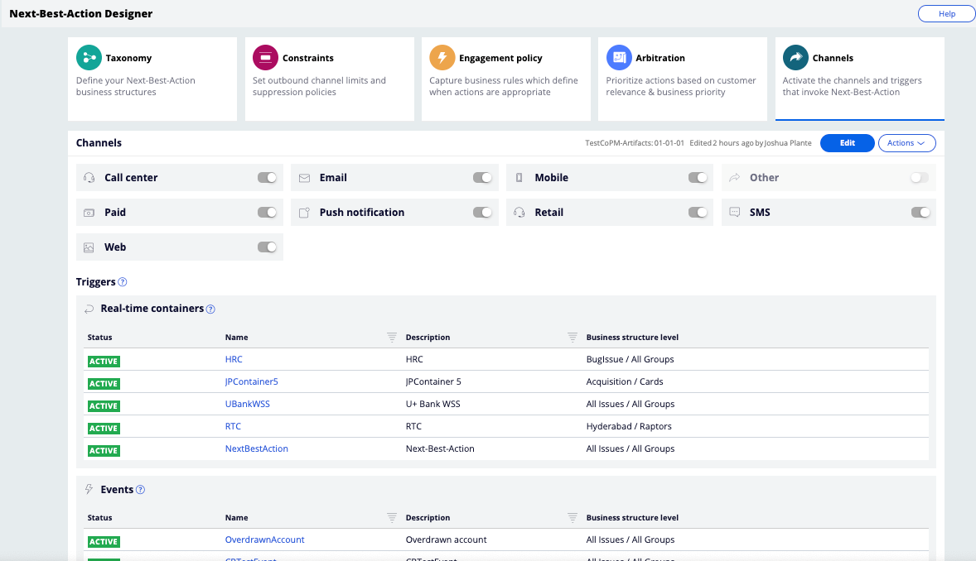976x561 pixels.
Task: Click the Channels arrow icon
Action: click(795, 58)
